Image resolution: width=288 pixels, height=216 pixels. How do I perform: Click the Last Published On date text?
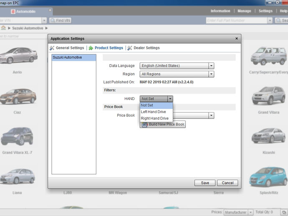tap(167, 82)
